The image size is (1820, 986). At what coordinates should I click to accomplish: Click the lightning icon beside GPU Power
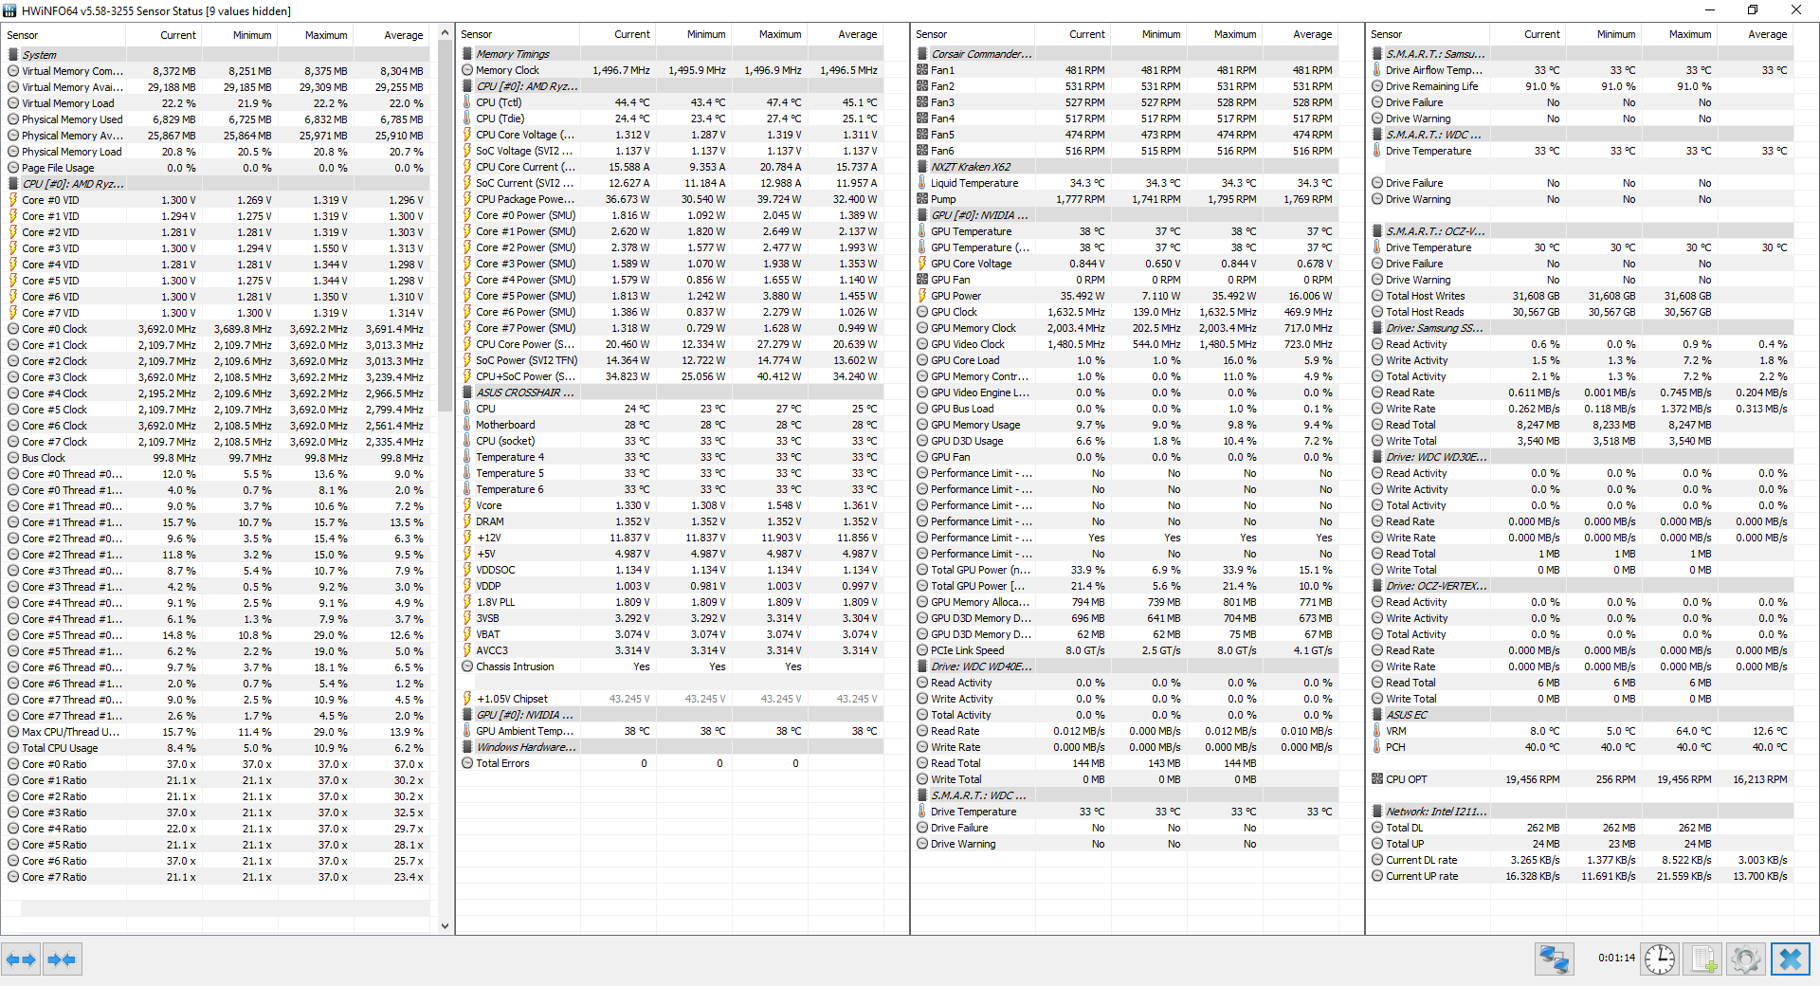[x=922, y=296]
